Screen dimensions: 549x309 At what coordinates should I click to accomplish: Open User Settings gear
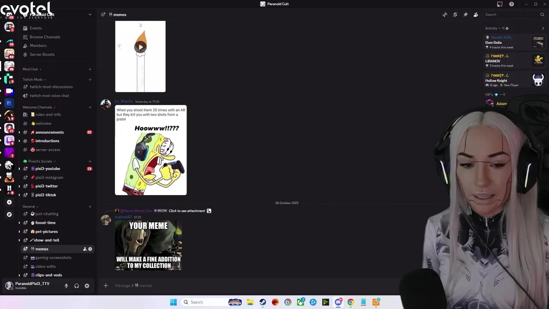pos(87,286)
